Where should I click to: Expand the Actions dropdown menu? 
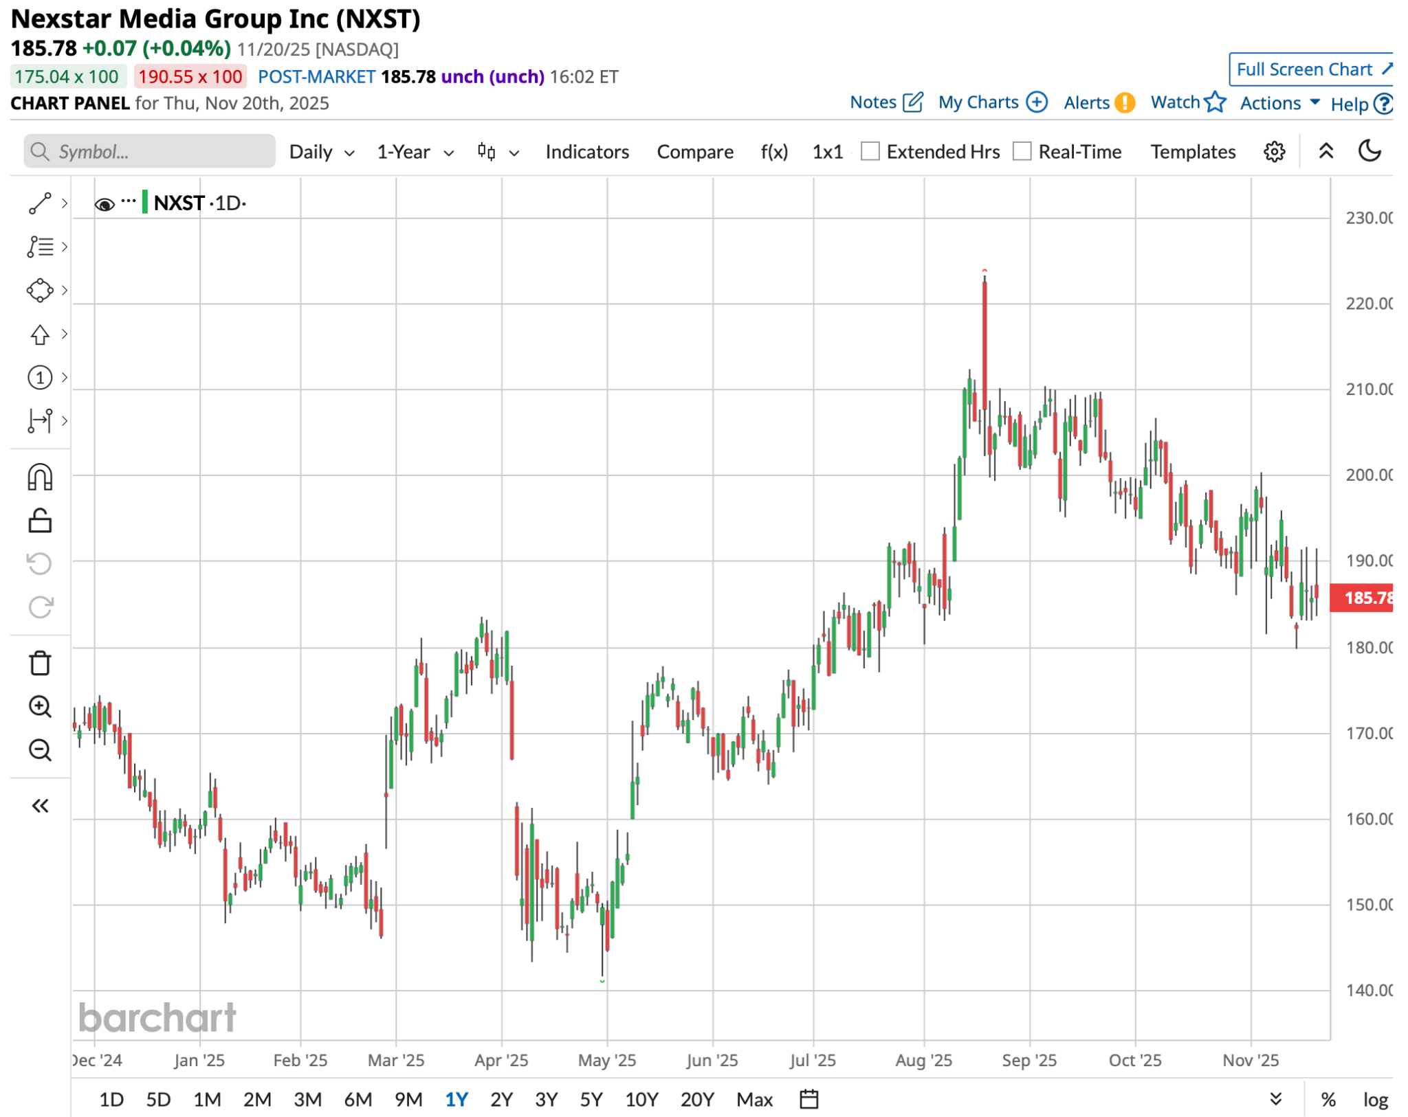[x=1279, y=103]
